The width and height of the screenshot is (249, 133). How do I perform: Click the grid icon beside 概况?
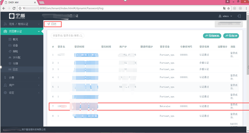[x=10, y=39]
